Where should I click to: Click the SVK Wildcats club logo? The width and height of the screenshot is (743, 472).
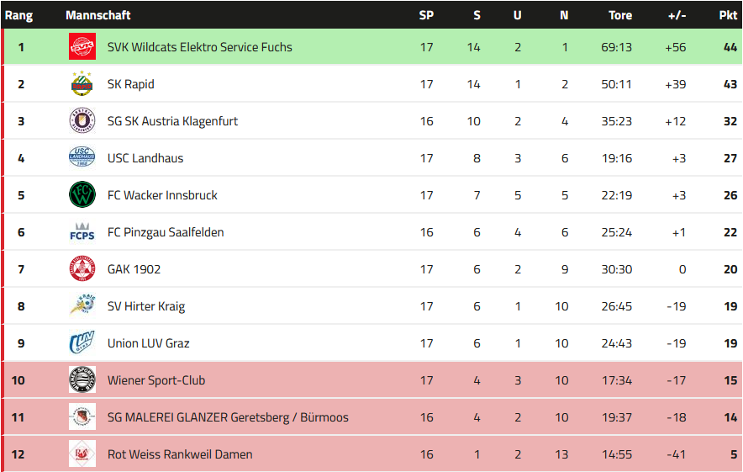(82, 47)
